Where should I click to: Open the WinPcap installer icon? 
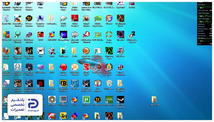[x=109, y=83]
